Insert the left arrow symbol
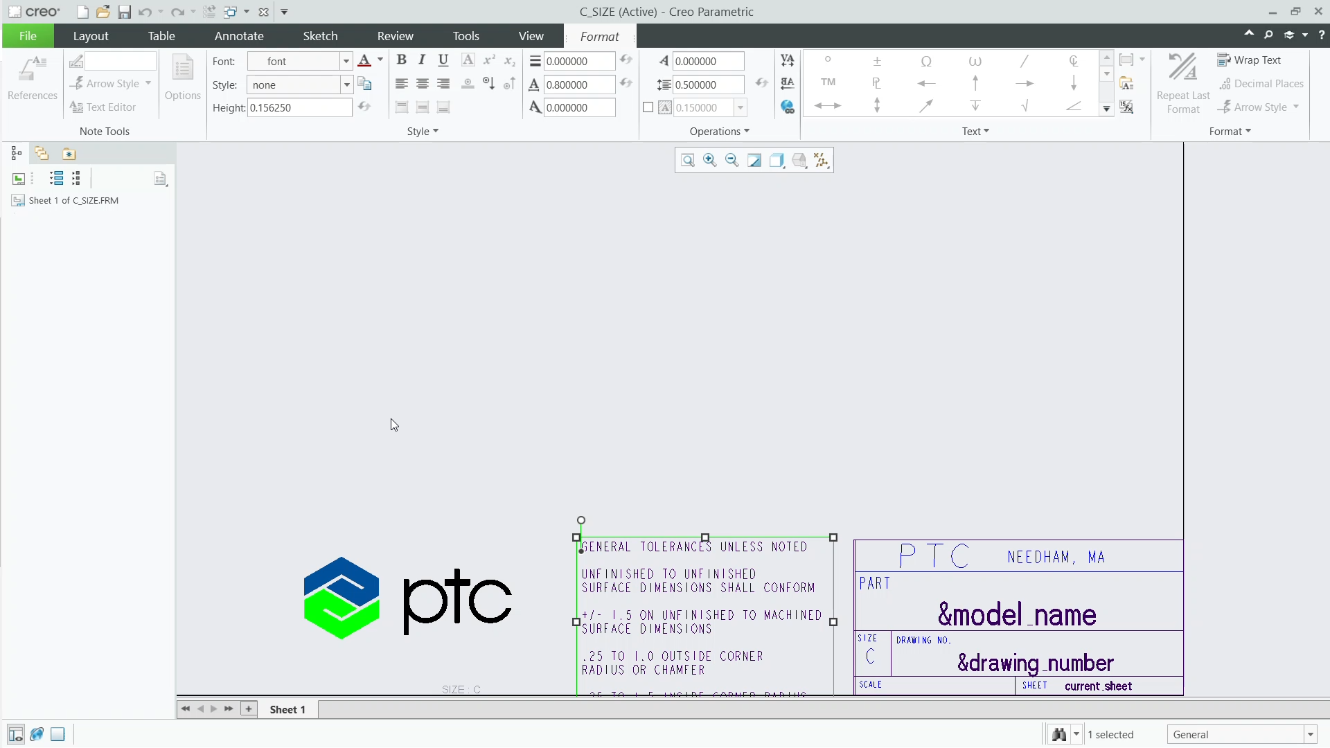1330x748 pixels. [x=926, y=83]
